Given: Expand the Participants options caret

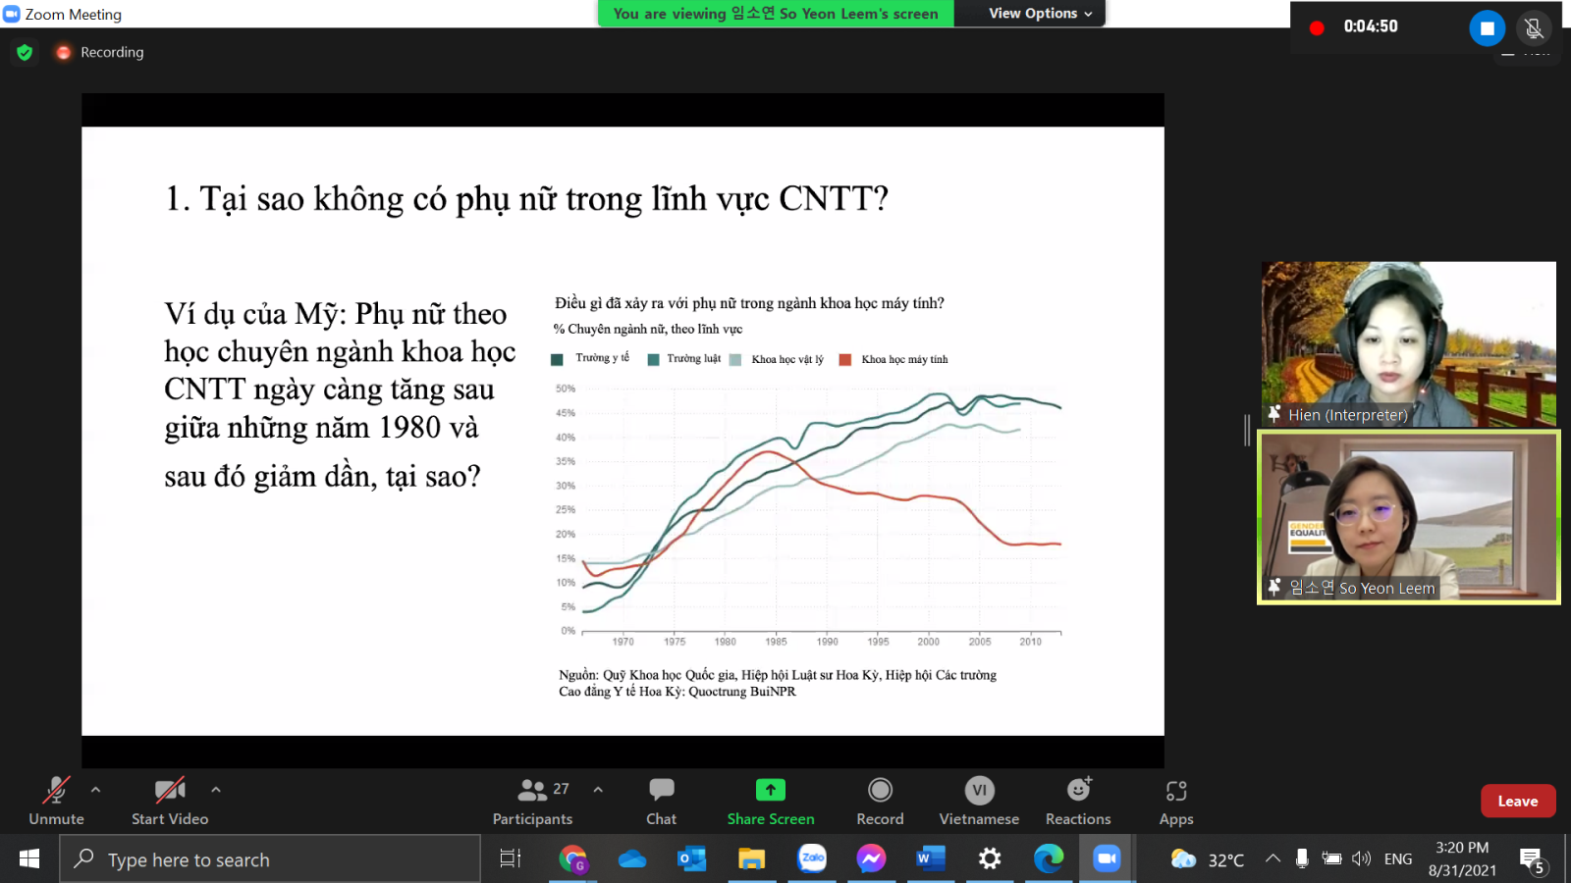Looking at the screenshot, I should (598, 789).
